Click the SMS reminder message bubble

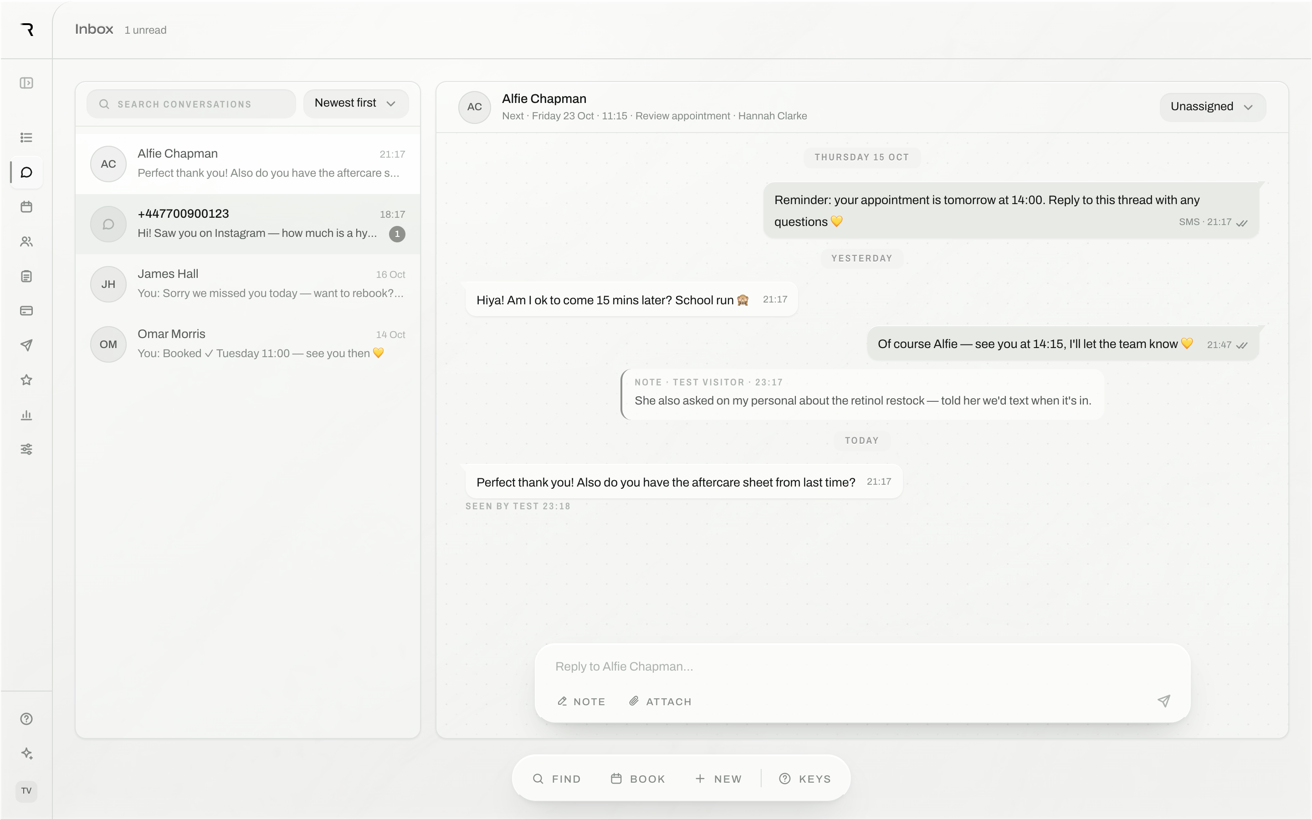click(1010, 210)
